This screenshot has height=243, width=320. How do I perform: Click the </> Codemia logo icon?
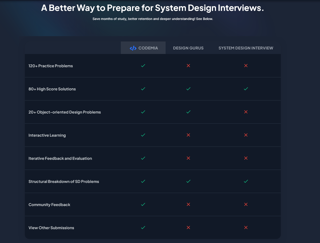click(x=133, y=48)
